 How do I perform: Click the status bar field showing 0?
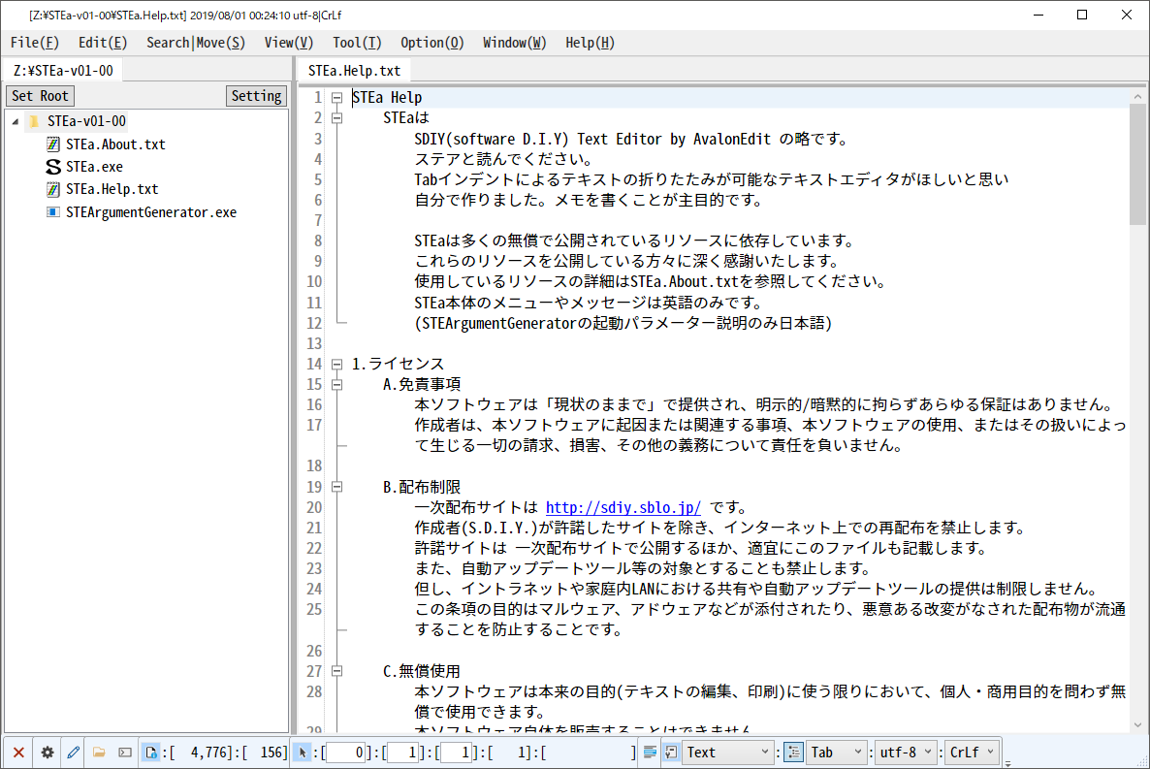(346, 753)
